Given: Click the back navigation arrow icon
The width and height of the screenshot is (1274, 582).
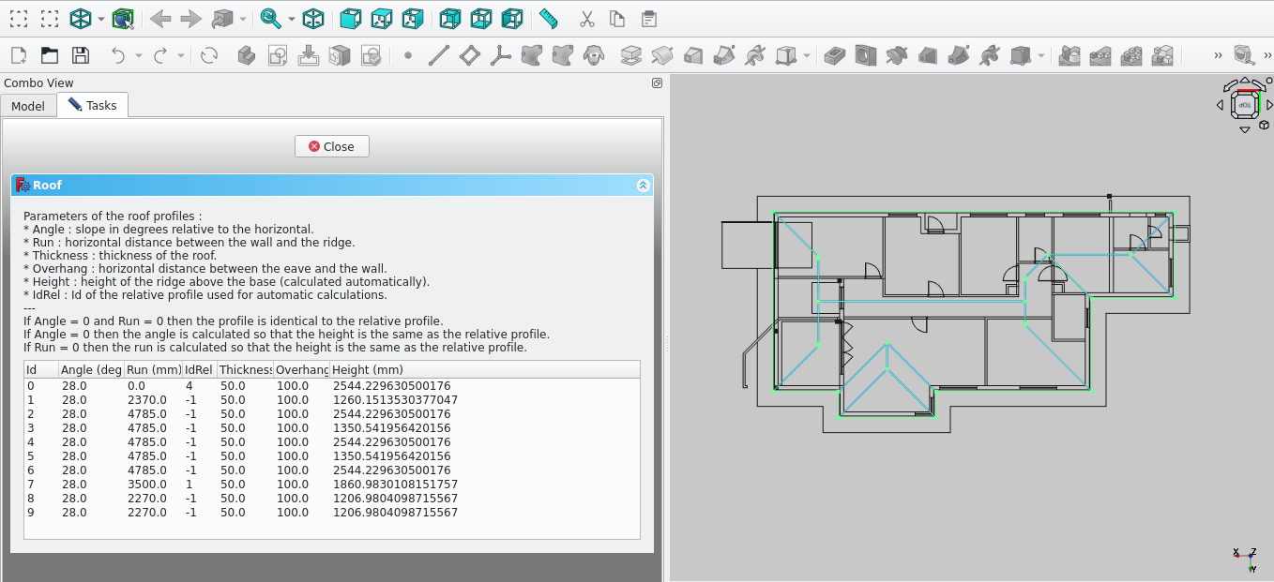Looking at the screenshot, I should 160,18.
